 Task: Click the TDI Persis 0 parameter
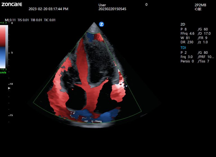click(x=187, y=61)
